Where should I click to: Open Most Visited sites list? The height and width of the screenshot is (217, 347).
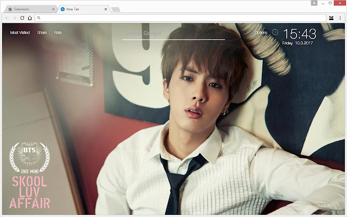click(x=20, y=33)
